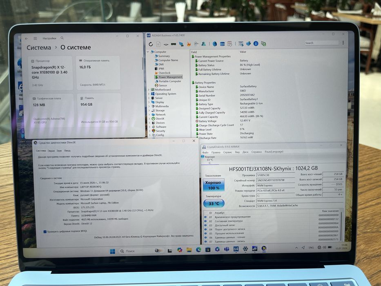Click the calendar-clock icon in AIDA64 toolbar

(229, 44)
